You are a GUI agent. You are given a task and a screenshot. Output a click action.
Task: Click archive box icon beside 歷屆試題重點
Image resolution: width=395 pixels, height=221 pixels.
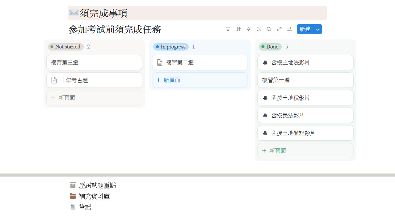(73, 185)
